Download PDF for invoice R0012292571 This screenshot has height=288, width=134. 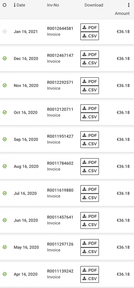pyautogui.click(x=90, y=82)
